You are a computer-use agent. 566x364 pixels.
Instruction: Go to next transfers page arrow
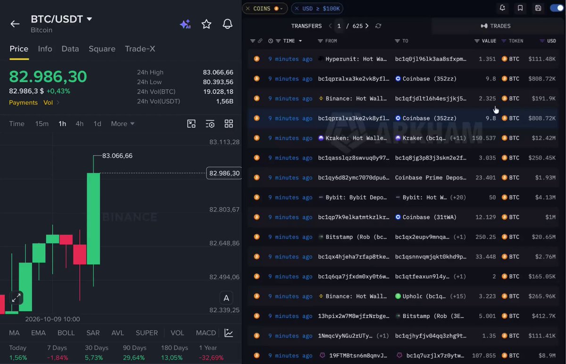click(x=367, y=26)
